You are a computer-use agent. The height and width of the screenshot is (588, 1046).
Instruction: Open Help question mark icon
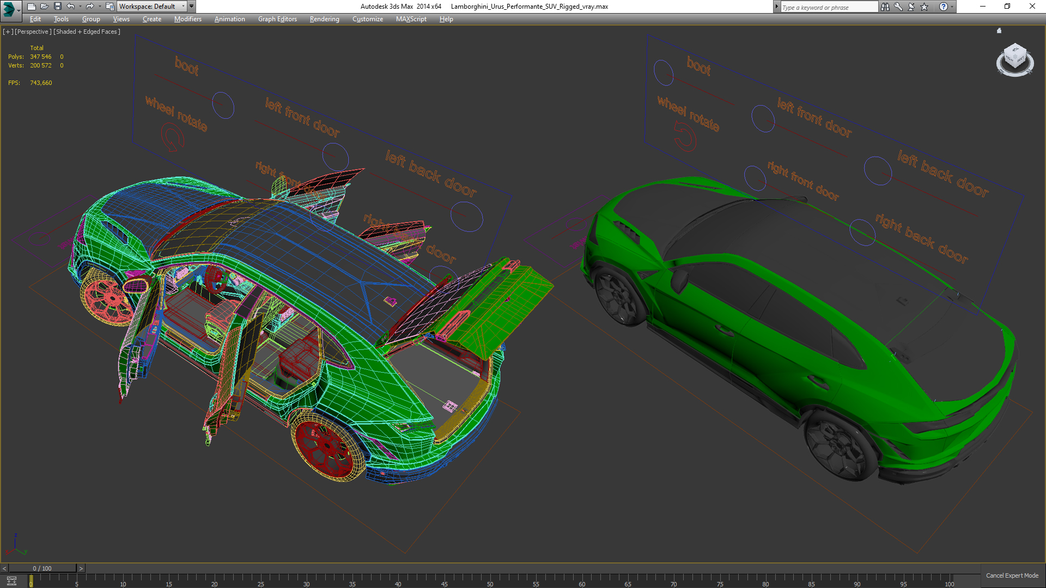point(944,7)
